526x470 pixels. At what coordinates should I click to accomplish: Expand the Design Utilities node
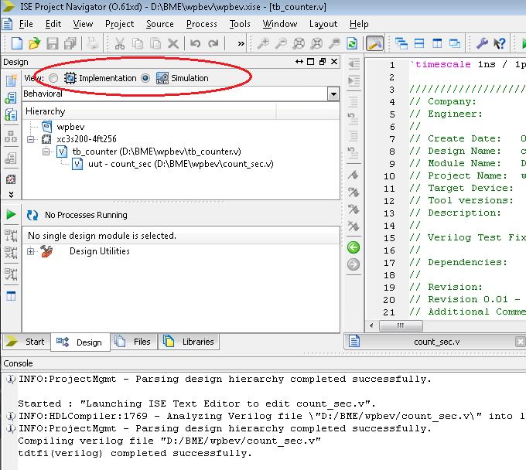click(30, 251)
